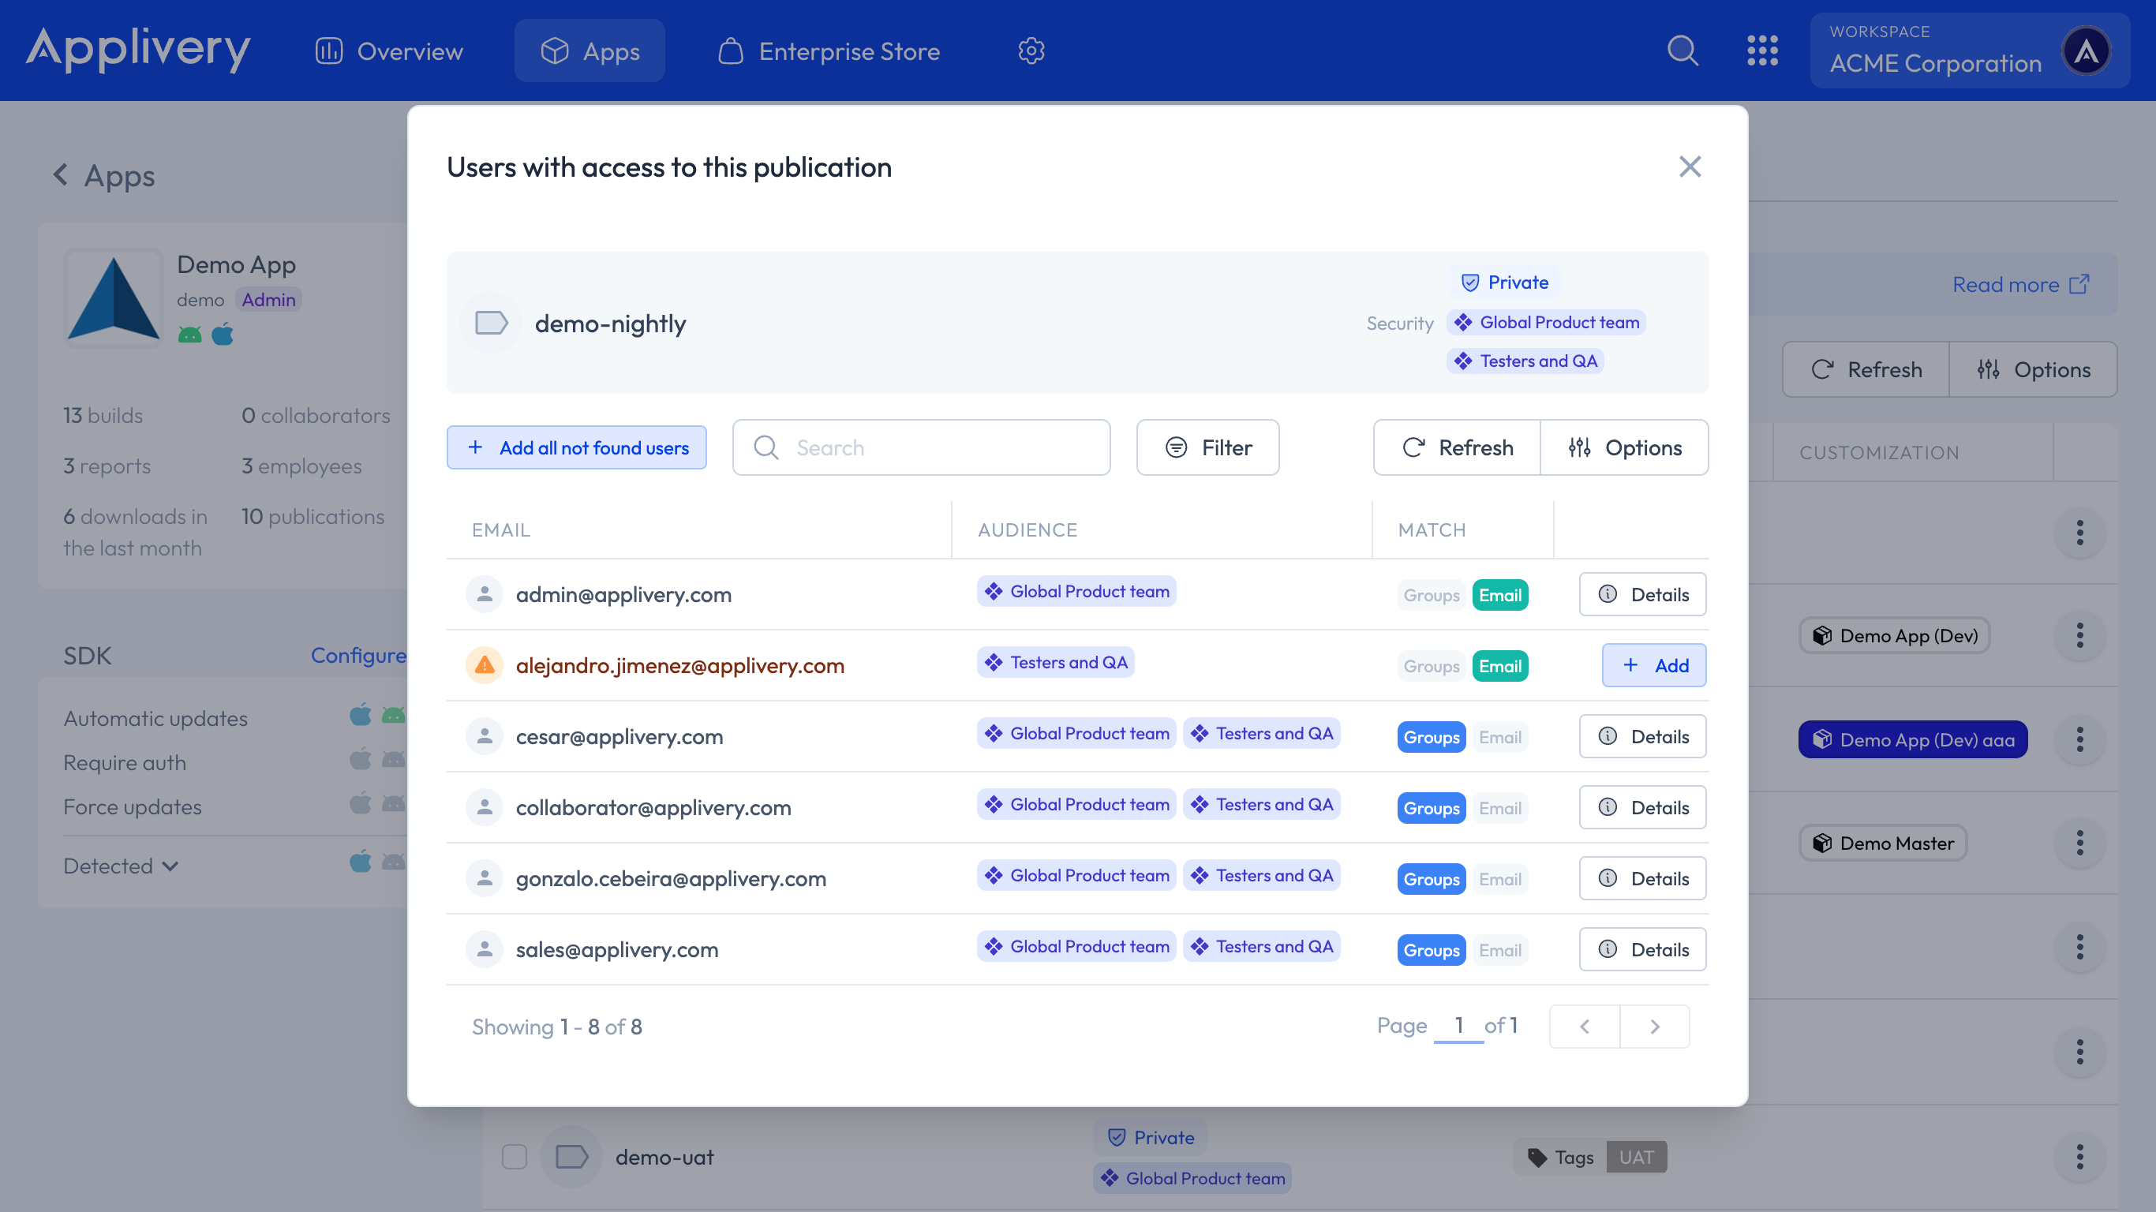This screenshot has height=1212, width=2156.
Task: Open the apps grid launcher icon
Action: 1763,50
